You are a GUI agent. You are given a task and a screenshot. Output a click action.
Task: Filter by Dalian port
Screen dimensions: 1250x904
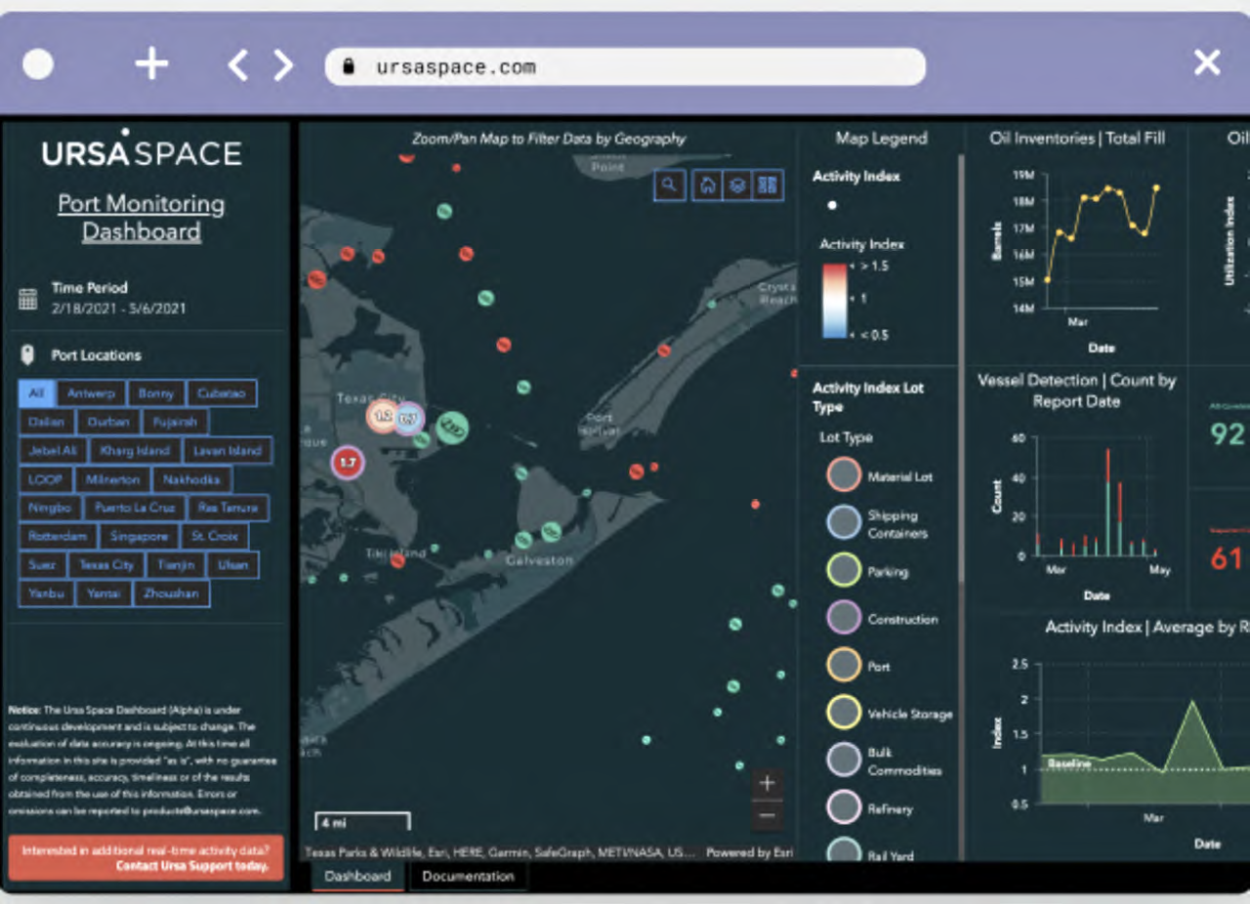(45, 422)
